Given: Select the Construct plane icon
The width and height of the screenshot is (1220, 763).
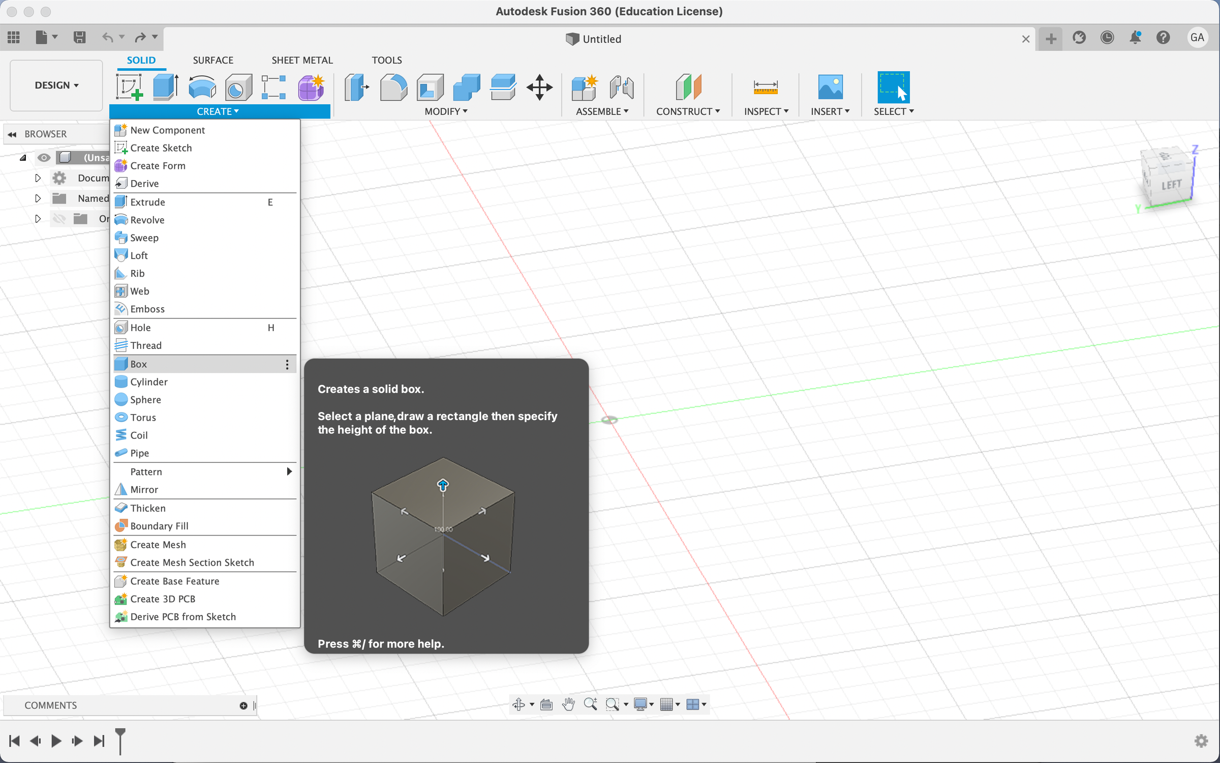Looking at the screenshot, I should click(x=688, y=87).
